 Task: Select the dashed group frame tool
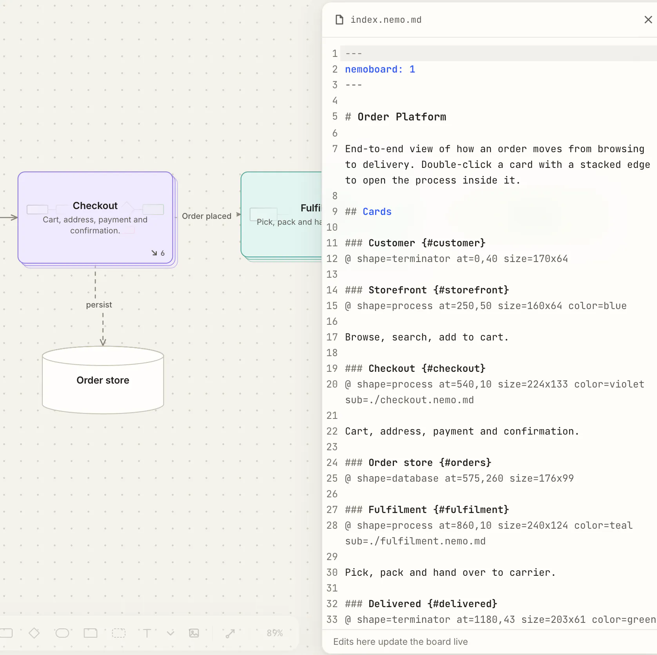(x=119, y=633)
